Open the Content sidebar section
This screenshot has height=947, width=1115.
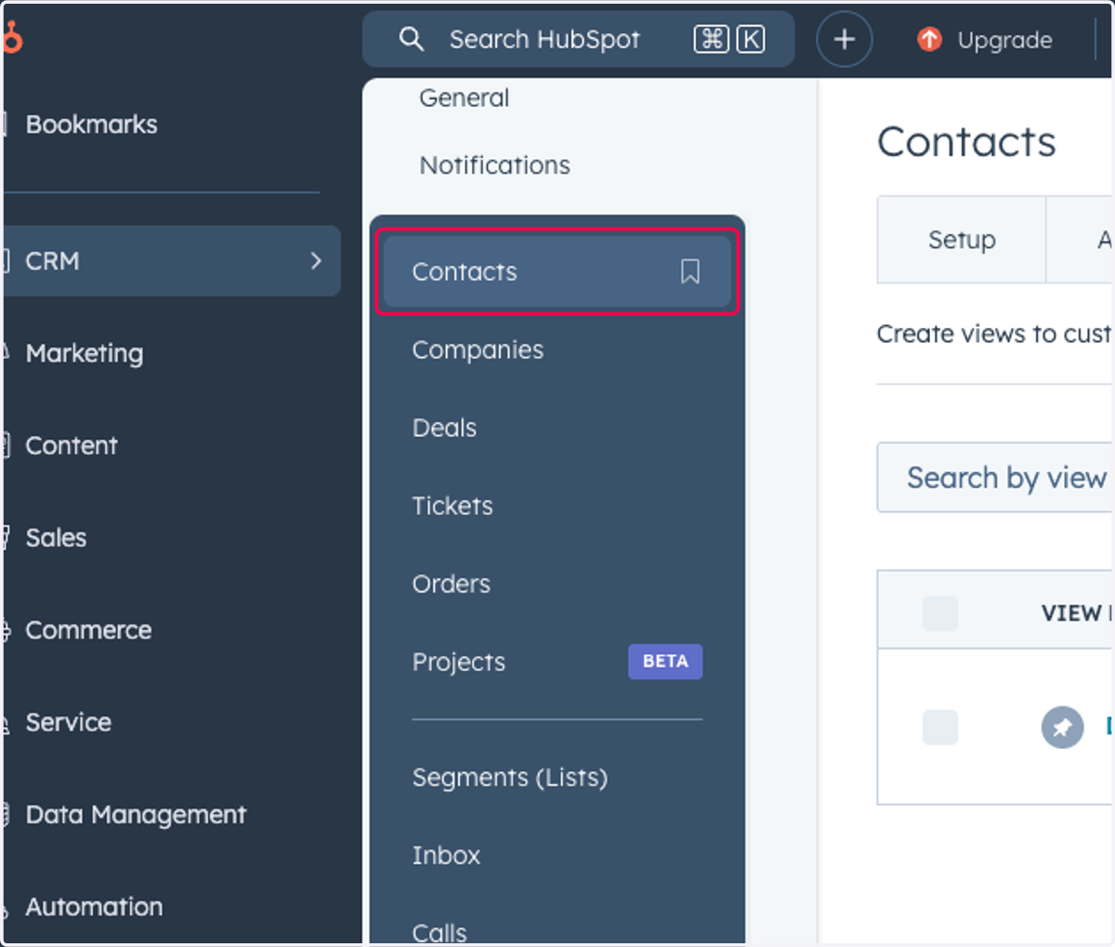pyautogui.click(x=71, y=445)
